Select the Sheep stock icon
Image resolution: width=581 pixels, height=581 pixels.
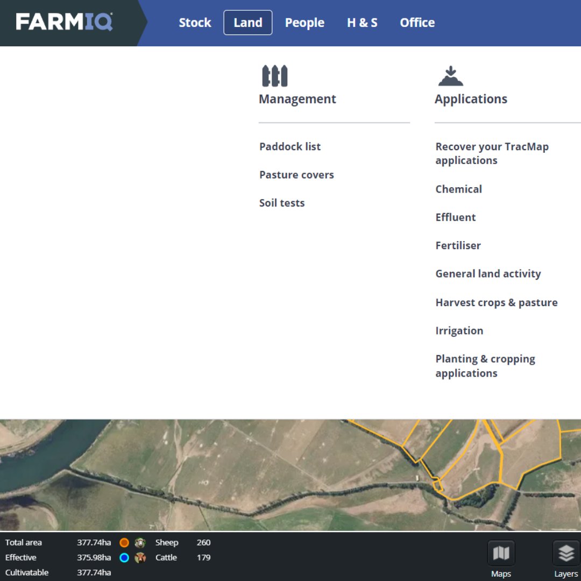pyautogui.click(x=140, y=542)
